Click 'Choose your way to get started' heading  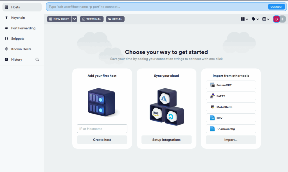pyautogui.click(x=166, y=52)
